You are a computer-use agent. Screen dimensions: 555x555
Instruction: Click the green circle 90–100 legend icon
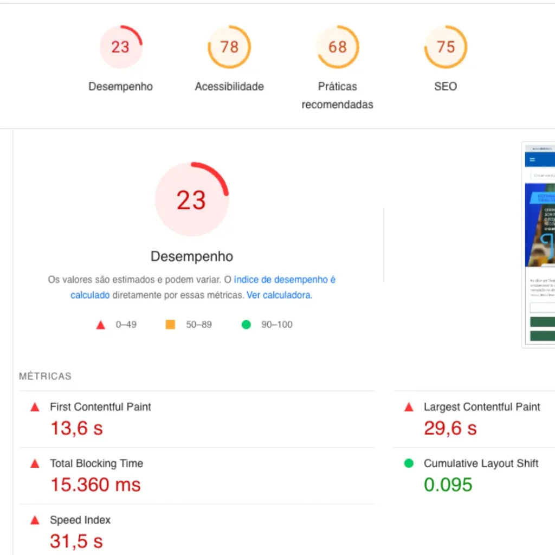tap(246, 325)
